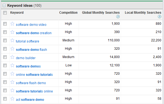Star the 'tutorial software' keyword
The width and height of the screenshot is (164, 104).
(12, 40)
